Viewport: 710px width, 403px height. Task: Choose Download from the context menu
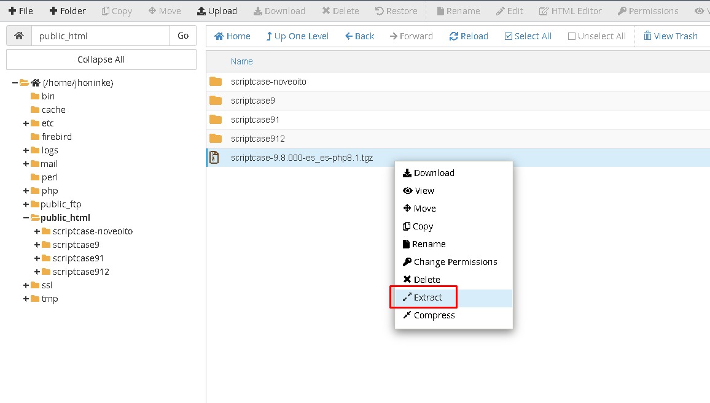(x=454, y=173)
